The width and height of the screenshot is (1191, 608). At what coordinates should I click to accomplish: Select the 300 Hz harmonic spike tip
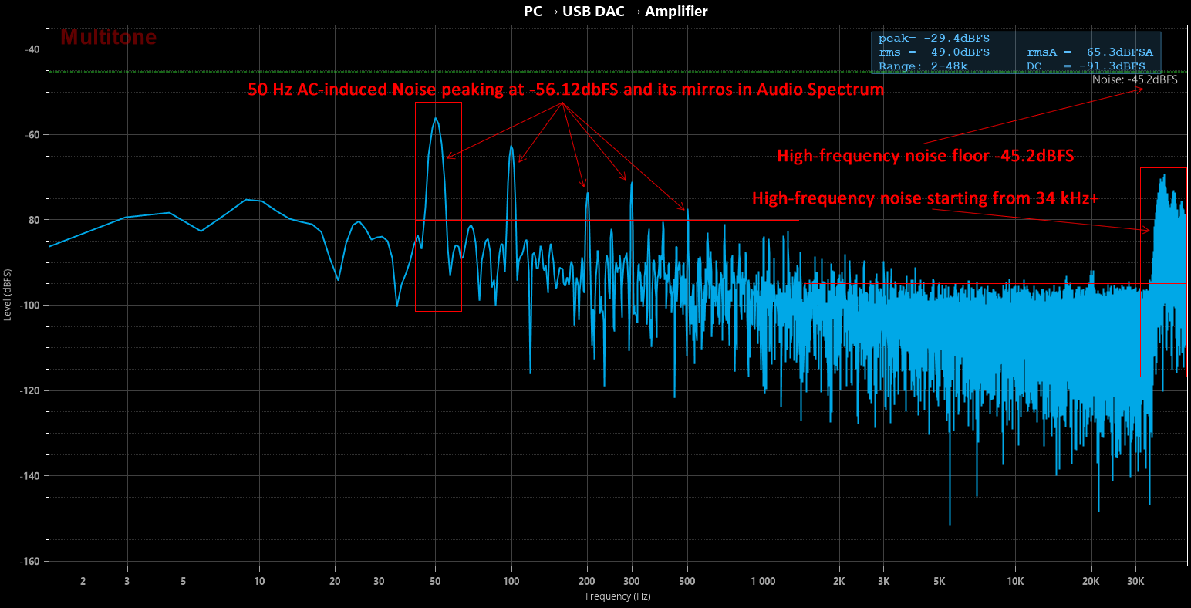coord(632,183)
